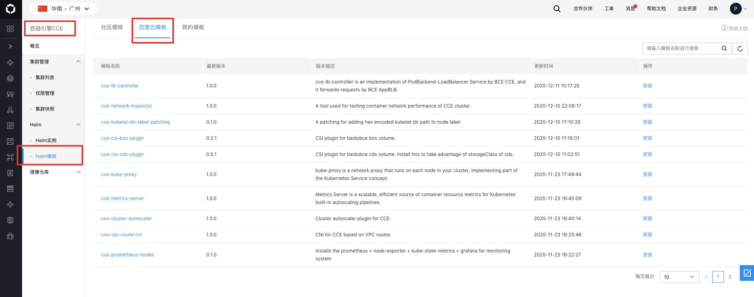Open the user avatar P menu
Screen dimensions: 754x297
[x=736, y=9]
